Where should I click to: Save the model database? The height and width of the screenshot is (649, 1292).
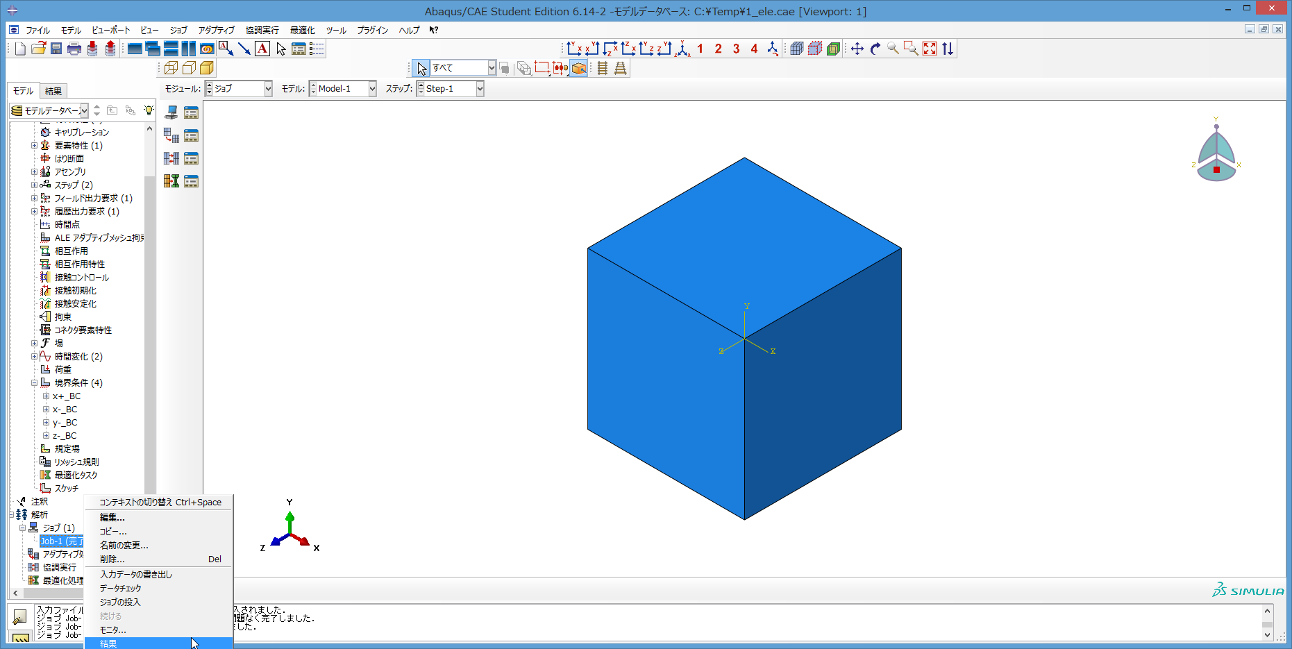(x=56, y=49)
